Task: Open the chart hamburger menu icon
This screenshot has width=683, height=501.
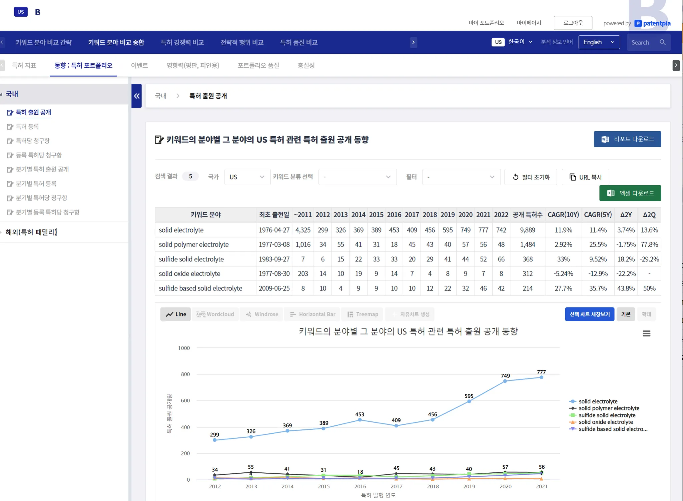Action: pos(646,333)
